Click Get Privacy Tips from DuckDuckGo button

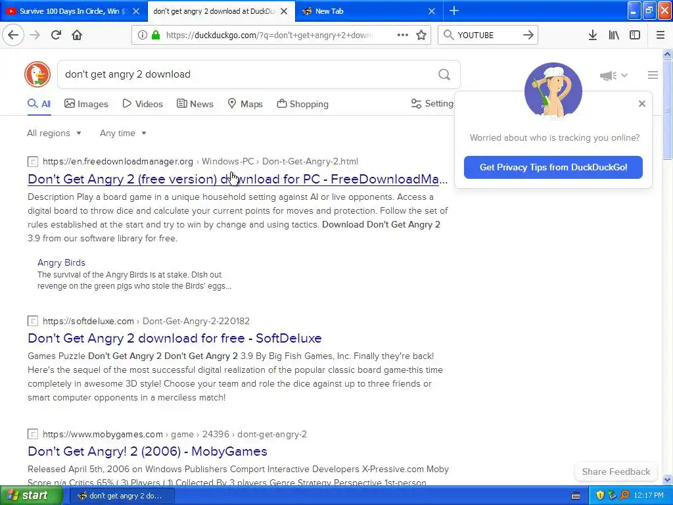[x=553, y=167]
